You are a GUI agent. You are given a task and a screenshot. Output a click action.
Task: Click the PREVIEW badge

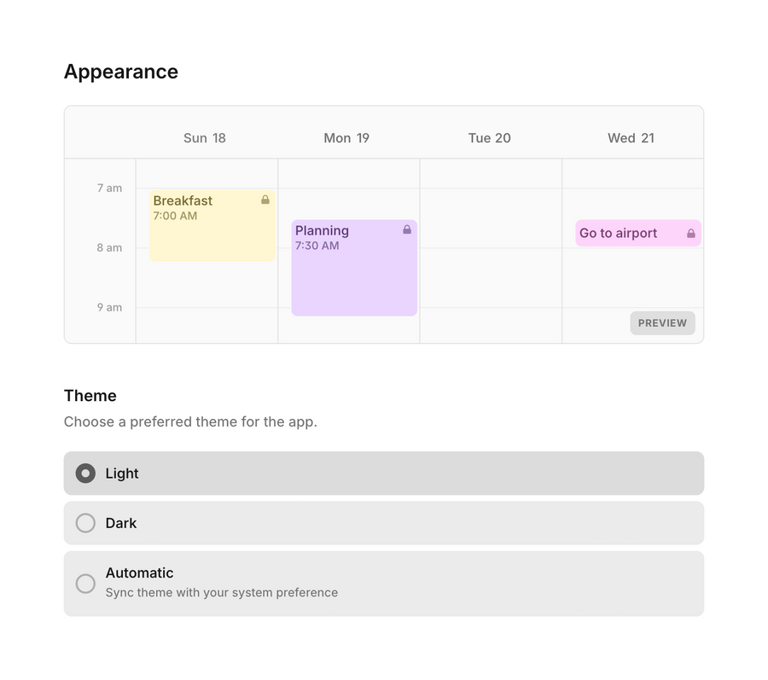pyautogui.click(x=662, y=323)
